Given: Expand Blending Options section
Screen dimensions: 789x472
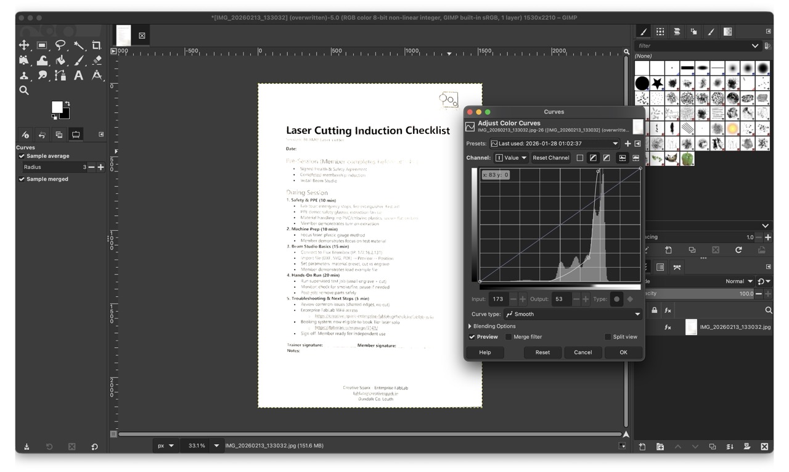Looking at the screenshot, I should pyautogui.click(x=492, y=326).
